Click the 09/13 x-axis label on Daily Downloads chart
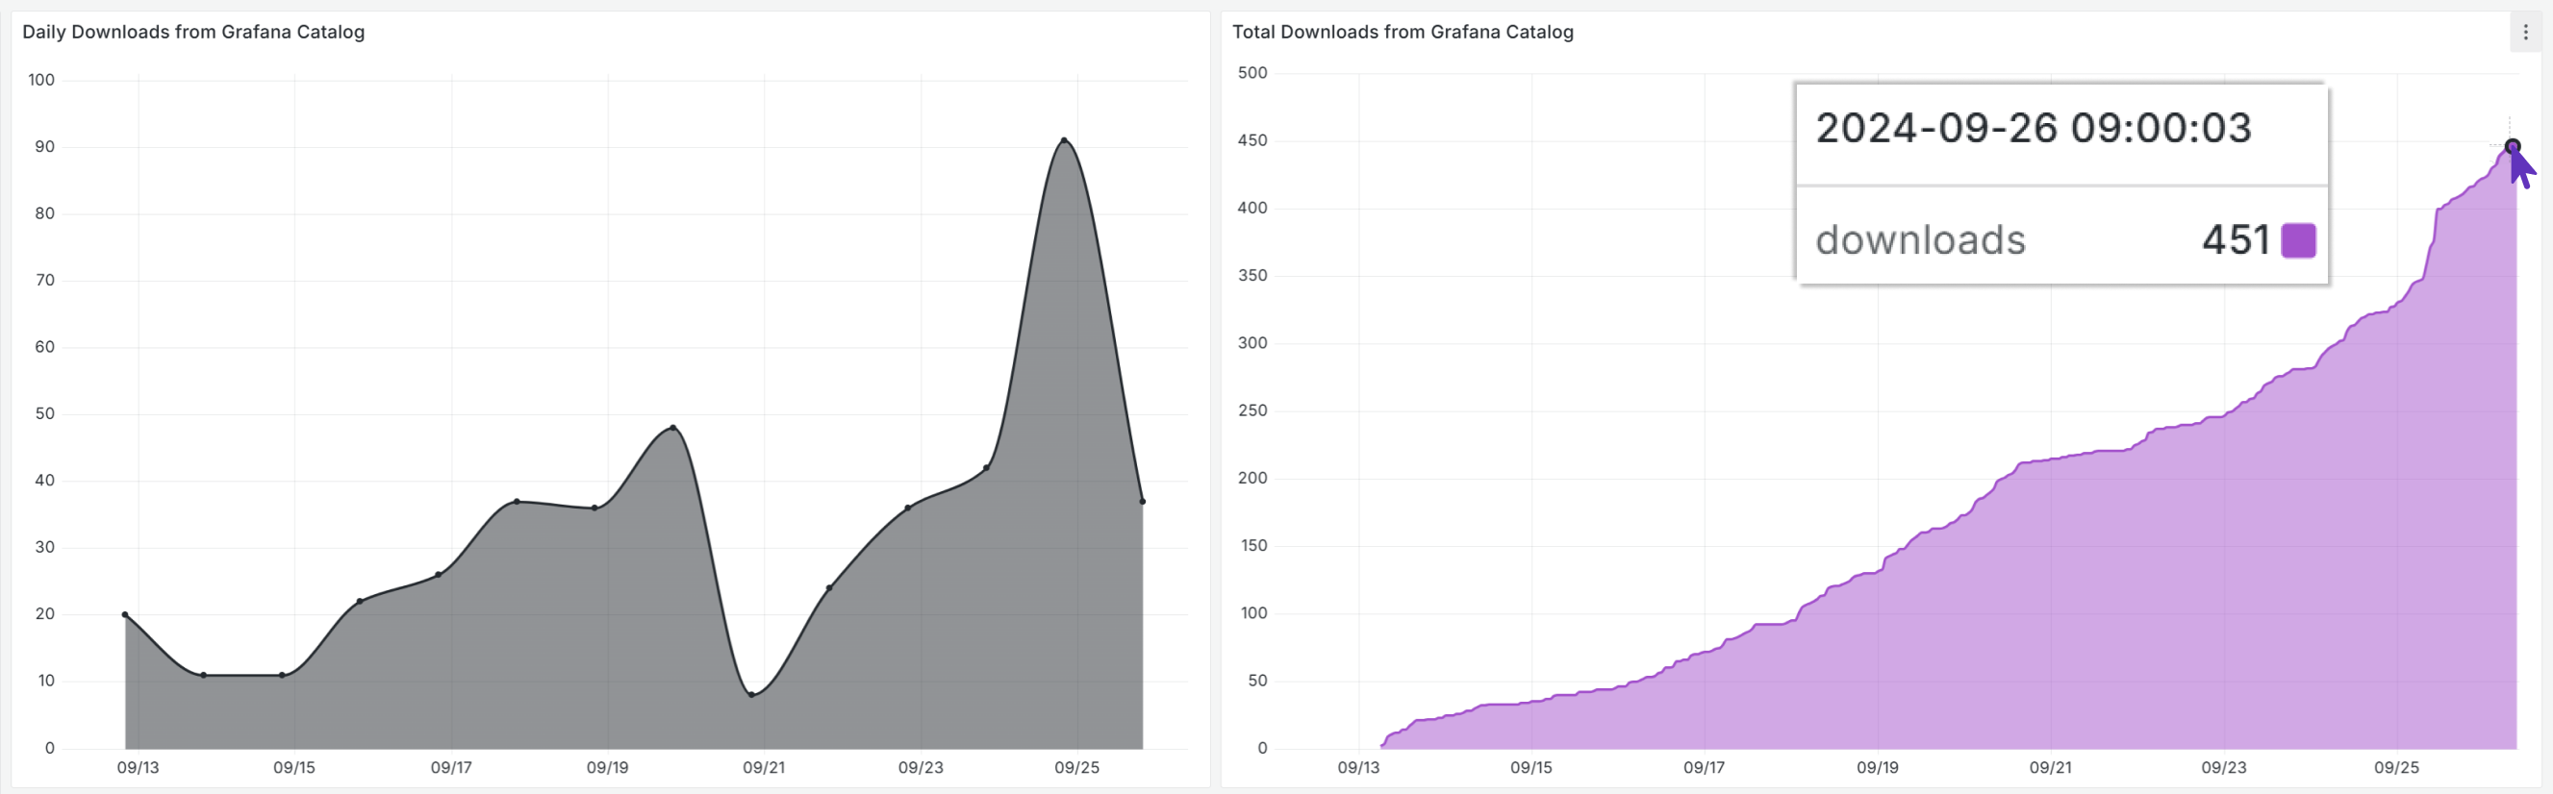 click(x=138, y=767)
